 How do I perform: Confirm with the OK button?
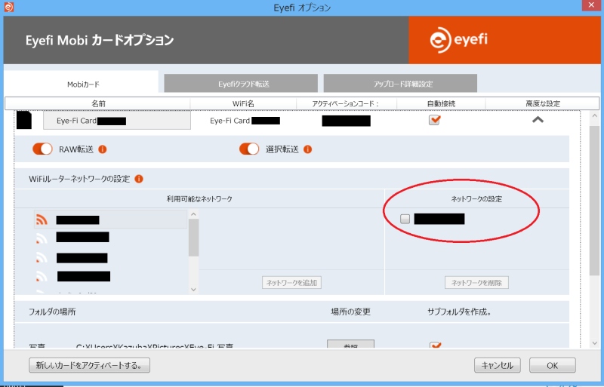(553, 365)
